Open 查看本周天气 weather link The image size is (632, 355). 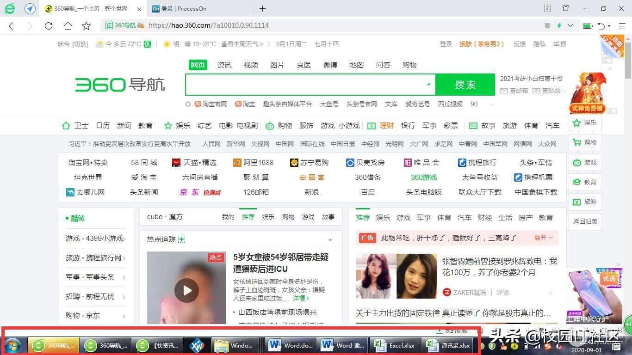pos(242,44)
